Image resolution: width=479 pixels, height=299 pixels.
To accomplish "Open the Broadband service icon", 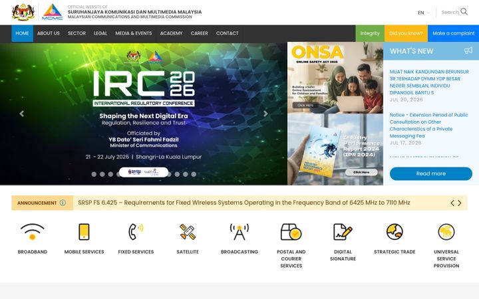I will pyautogui.click(x=33, y=232).
